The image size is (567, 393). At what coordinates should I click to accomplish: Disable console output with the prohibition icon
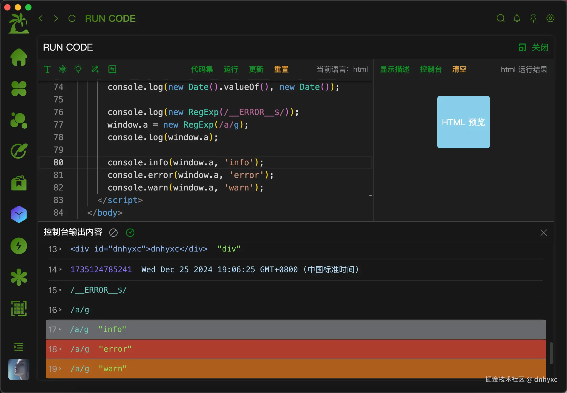click(x=113, y=232)
